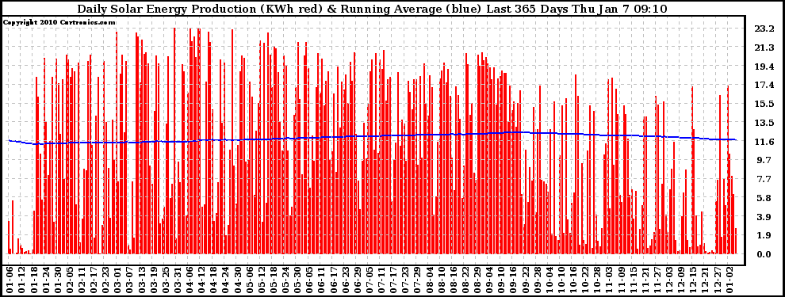Click the y-axis value 21.3
Image resolution: width=785 pixels, height=297 pixels.
tap(764, 48)
